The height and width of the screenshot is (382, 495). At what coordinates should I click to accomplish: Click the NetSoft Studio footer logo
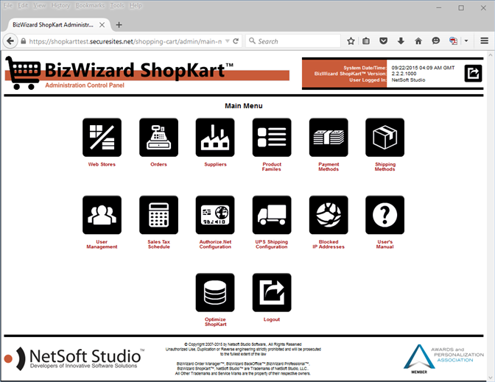[x=74, y=358]
